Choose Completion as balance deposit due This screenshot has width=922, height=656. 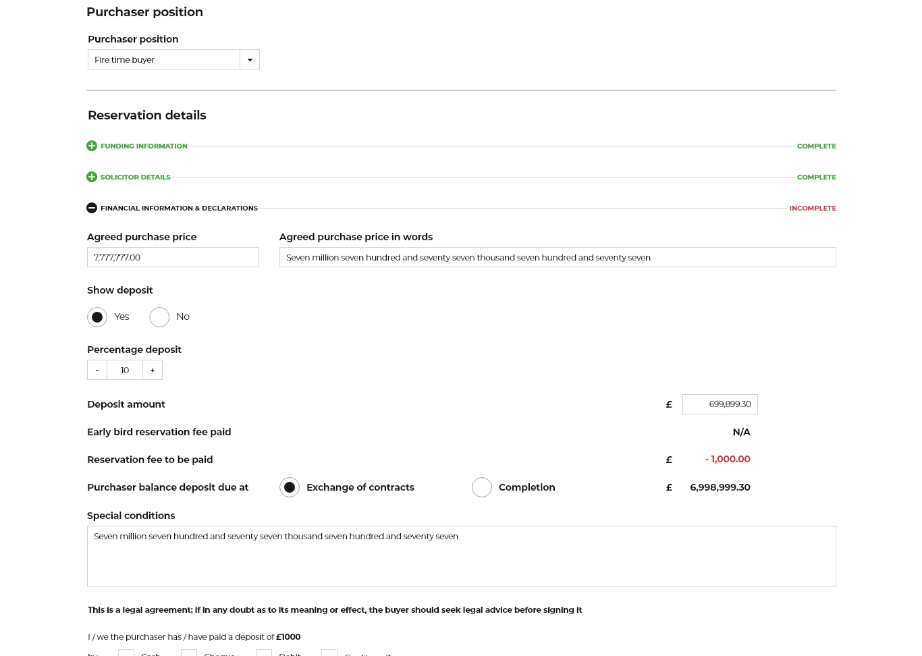point(482,487)
